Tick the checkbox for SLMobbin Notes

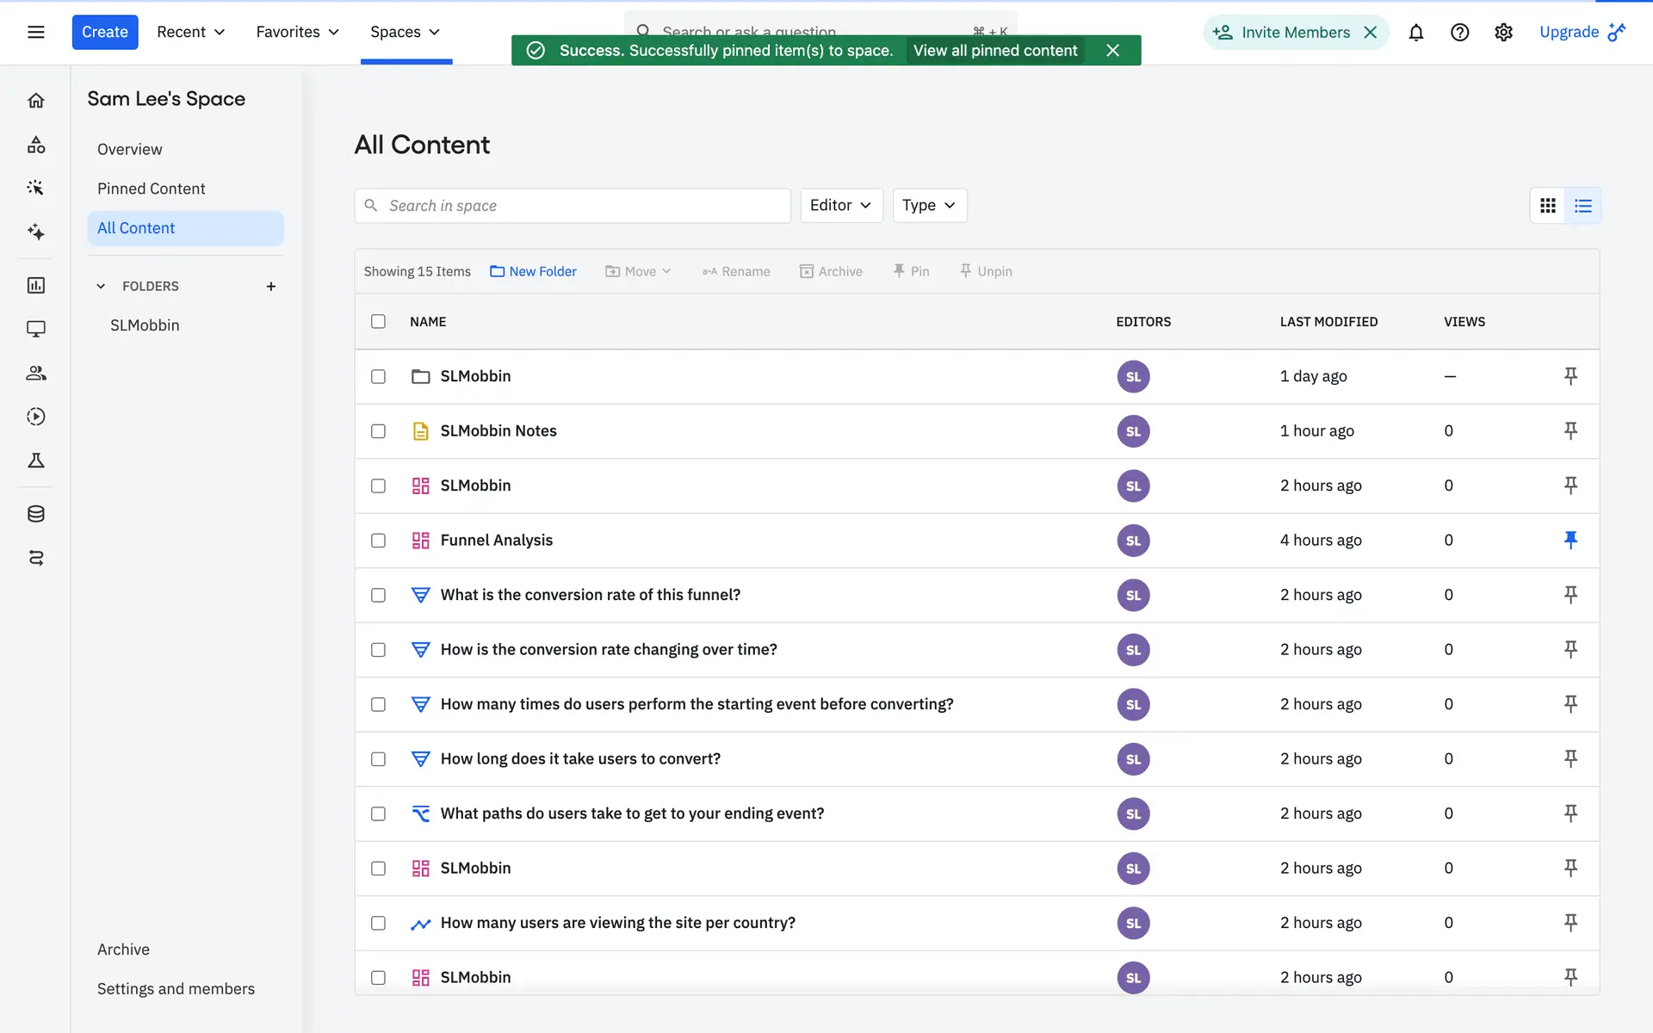378,431
